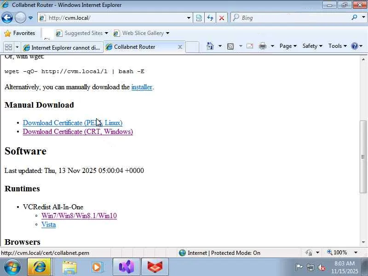Screen dimensions: 368x276
Task: Open Windows Explorer from the taskbar
Action: tap(69, 267)
